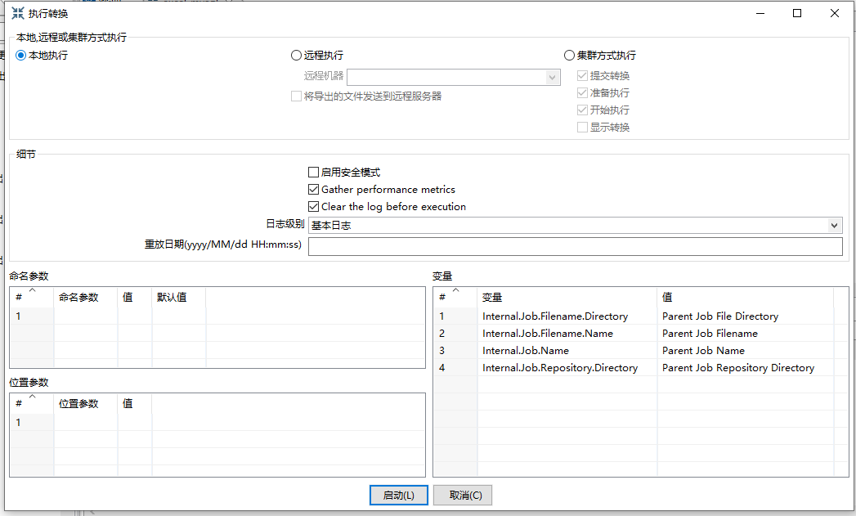The width and height of the screenshot is (856, 516).
Task: Select the 远程执行 radio button
Action: [x=296, y=55]
